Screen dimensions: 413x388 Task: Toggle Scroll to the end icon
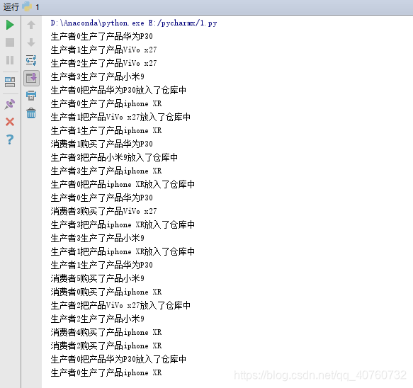pyautogui.click(x=31, y=78)
